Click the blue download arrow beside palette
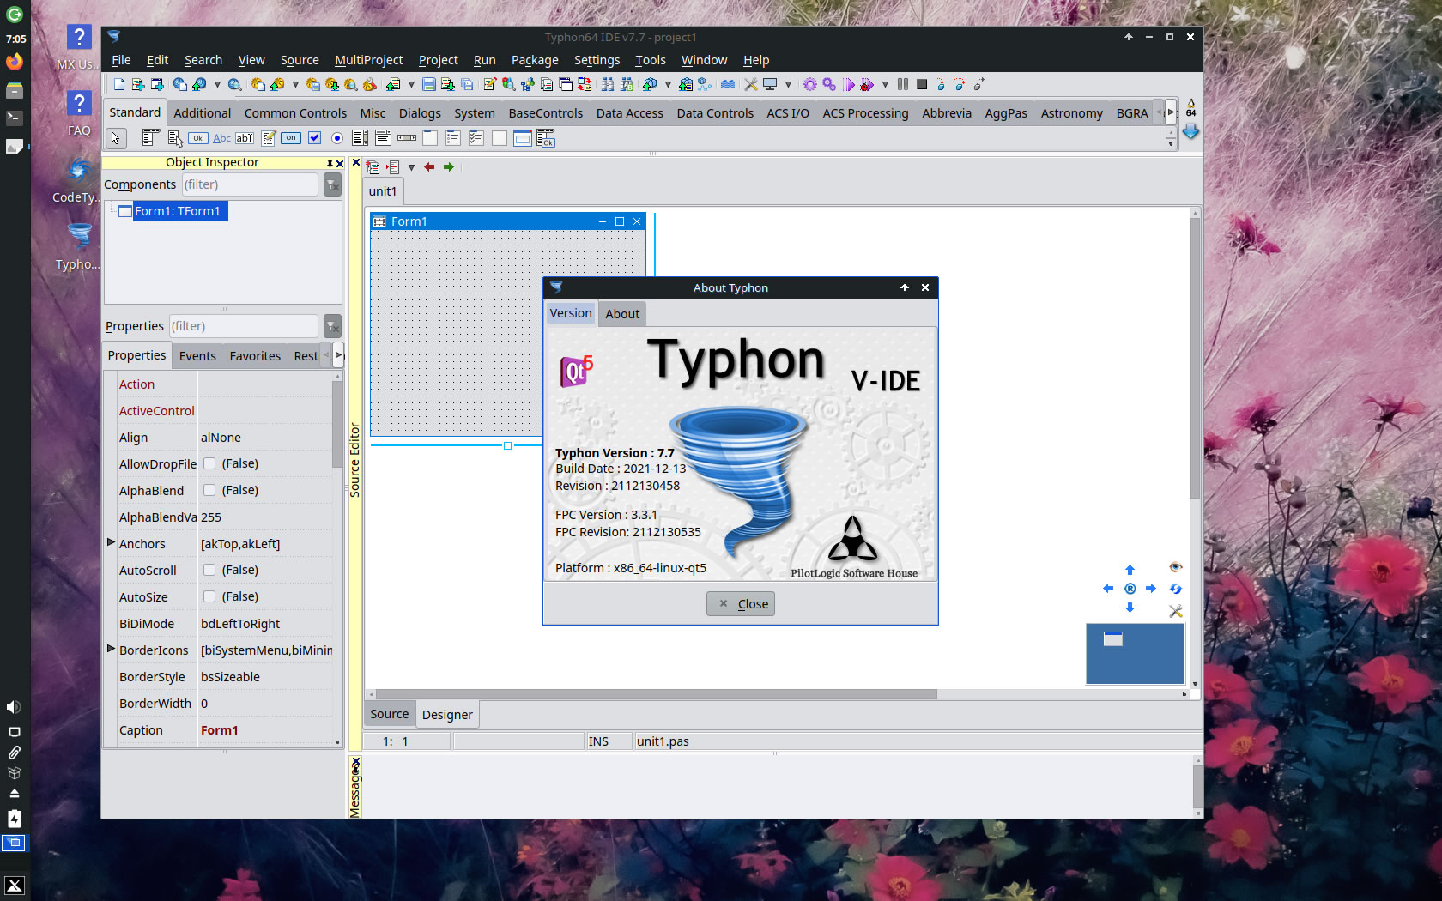This screenshot has width=1442, height=901. (1191, 131)
